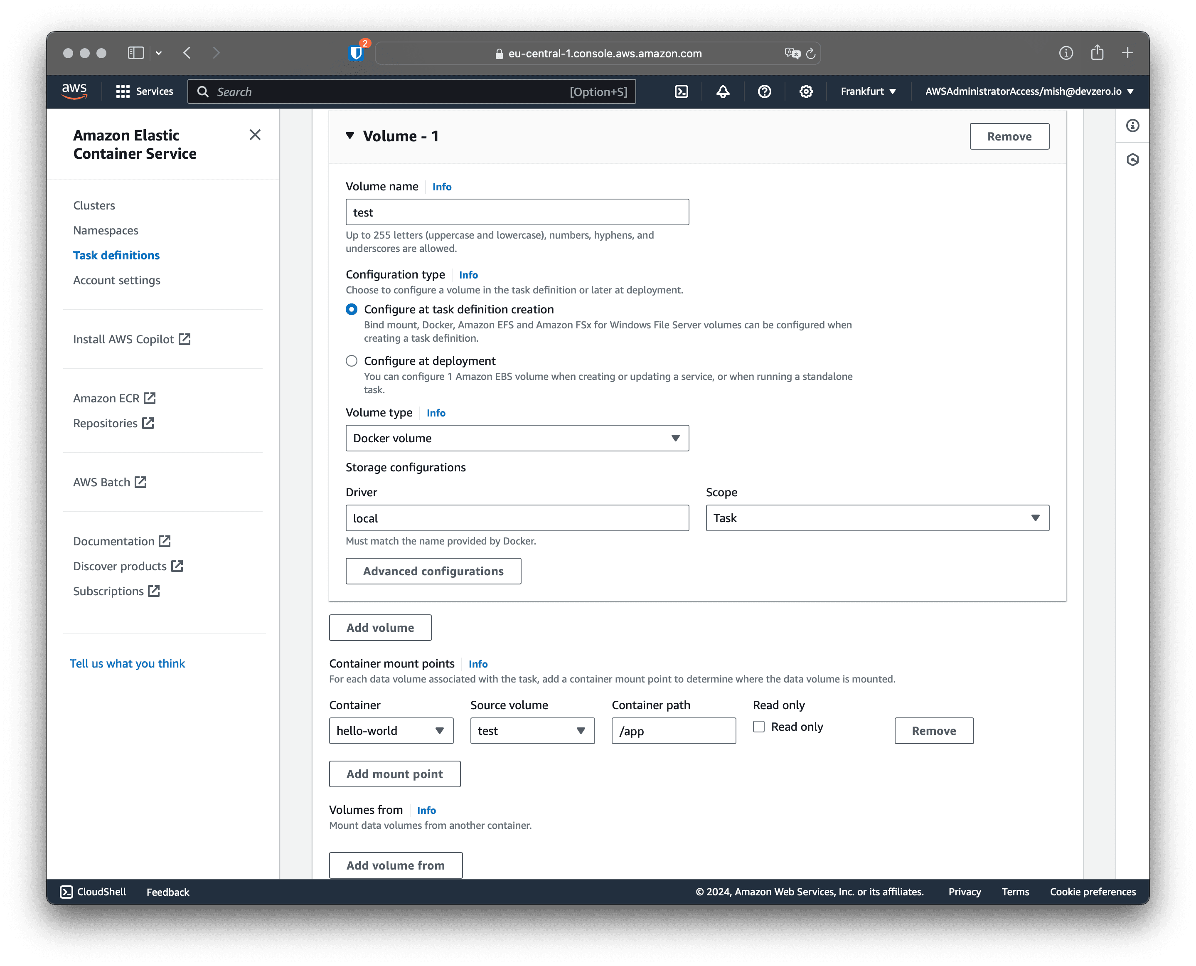The width and height of the screenshot is (1196, 966).
Task: Open the settings gear icon
Action: (806, 91)
